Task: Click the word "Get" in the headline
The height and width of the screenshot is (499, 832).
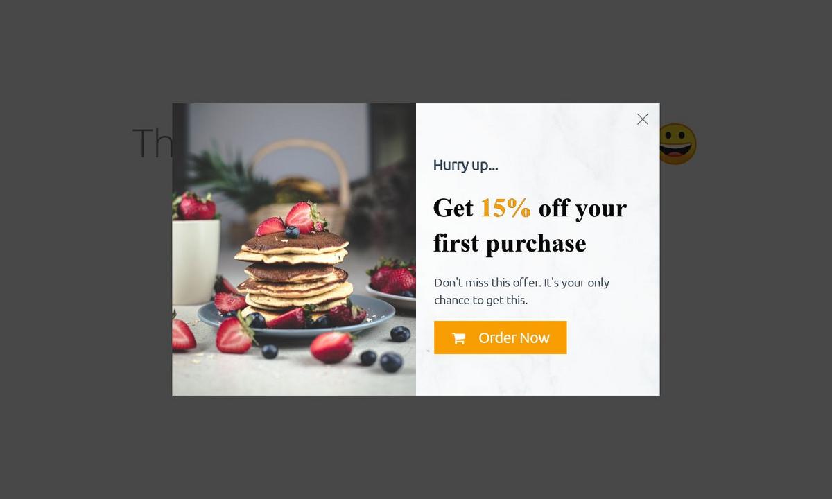Action: 453,207
